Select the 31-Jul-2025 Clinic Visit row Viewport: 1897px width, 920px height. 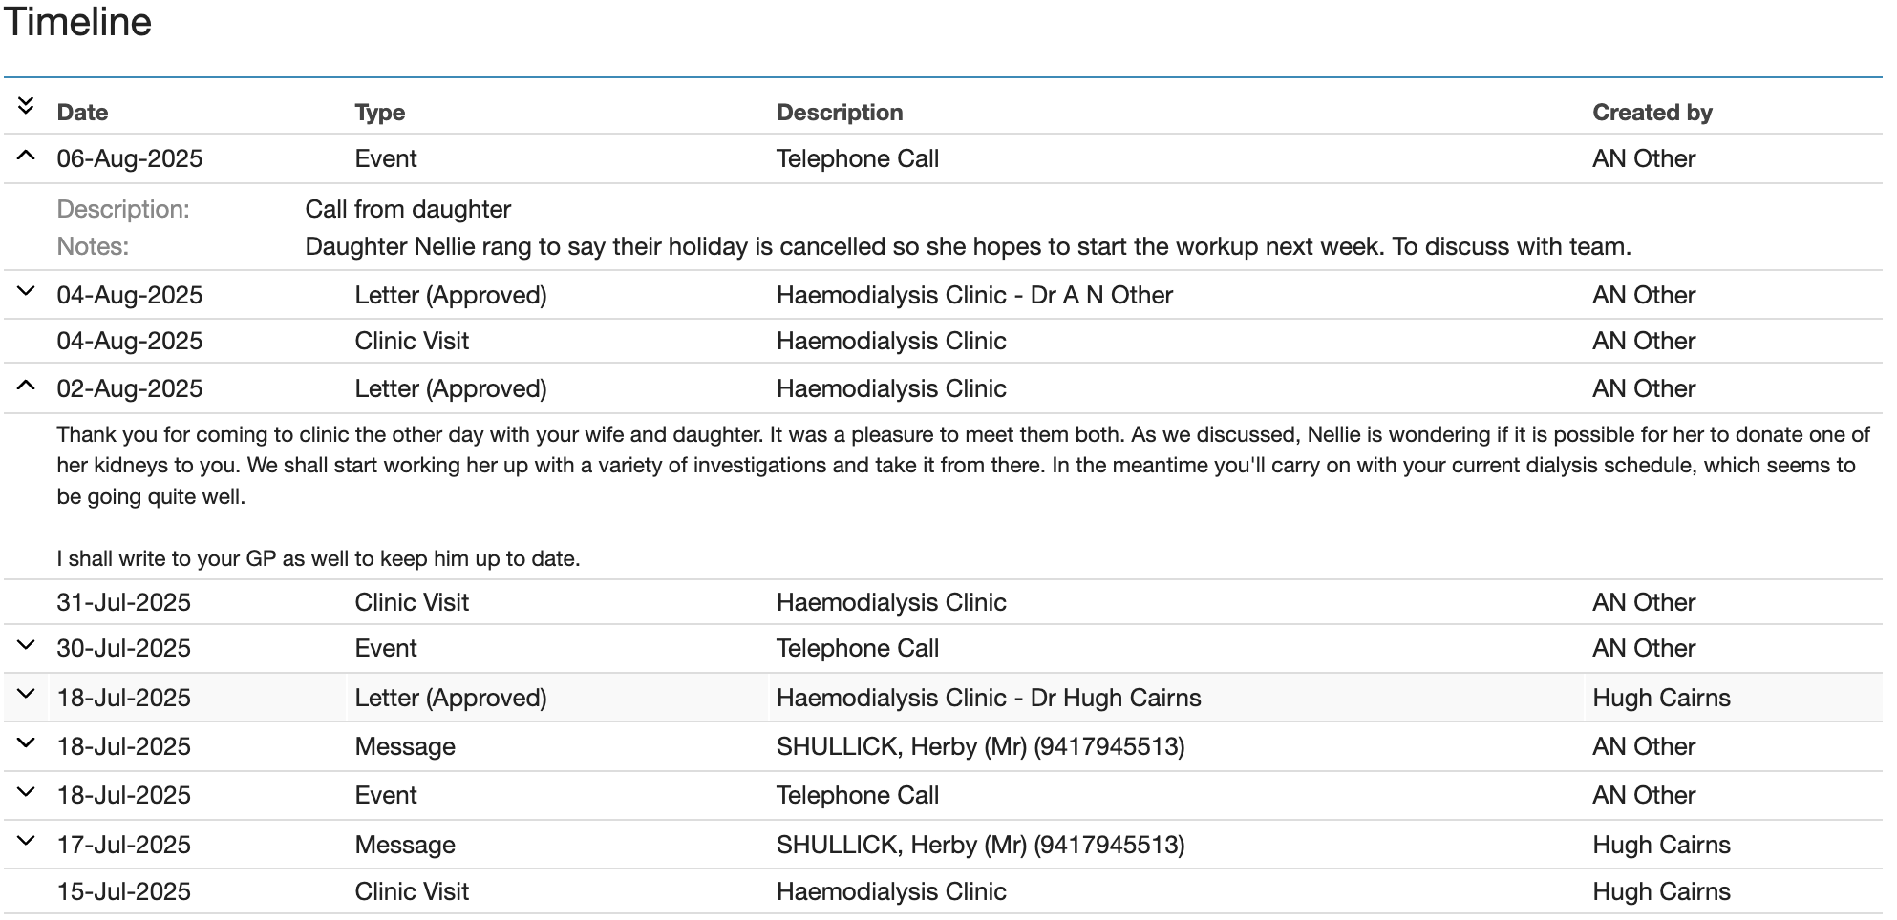(412, 602)
